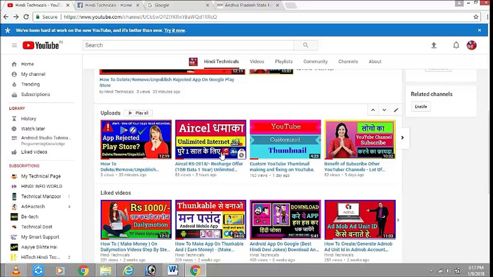Open Trending in the sidebar
The height and width of the screenshot is (277, 493).
pos(30,84)
